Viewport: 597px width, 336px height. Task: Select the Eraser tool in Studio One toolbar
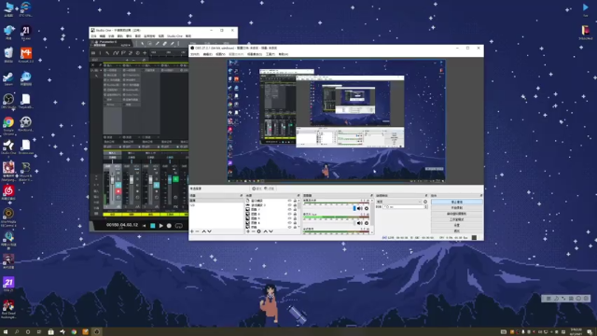coord(164,44)
